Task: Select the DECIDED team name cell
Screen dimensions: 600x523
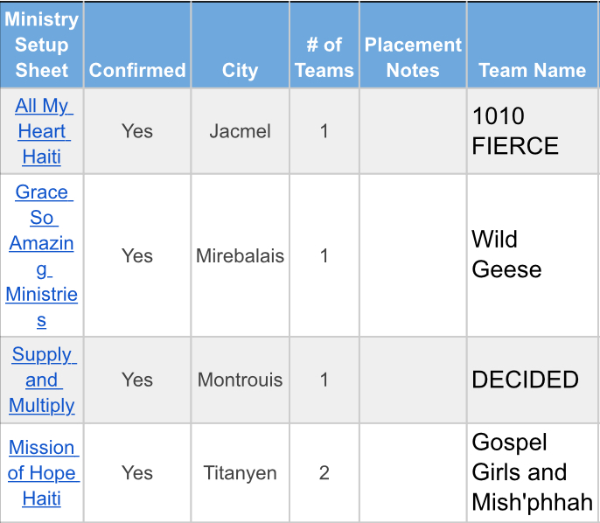Action: (x=532, y=380)
